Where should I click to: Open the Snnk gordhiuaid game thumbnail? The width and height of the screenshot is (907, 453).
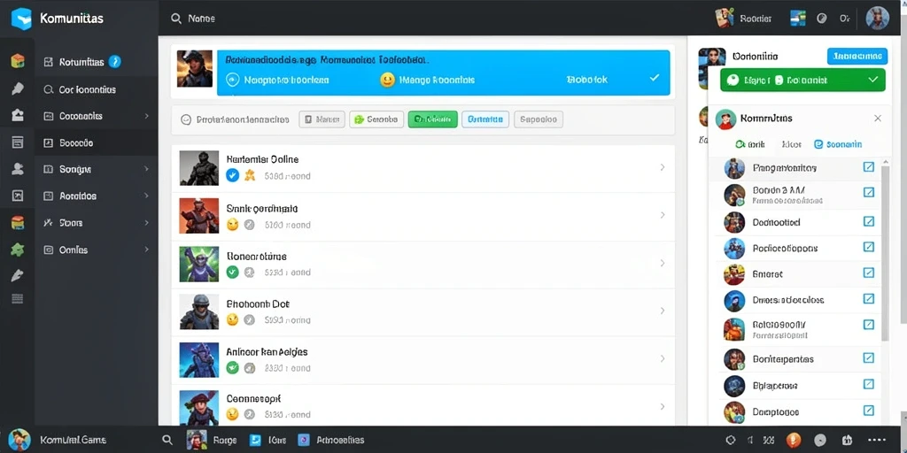click(x=199, y=216)
